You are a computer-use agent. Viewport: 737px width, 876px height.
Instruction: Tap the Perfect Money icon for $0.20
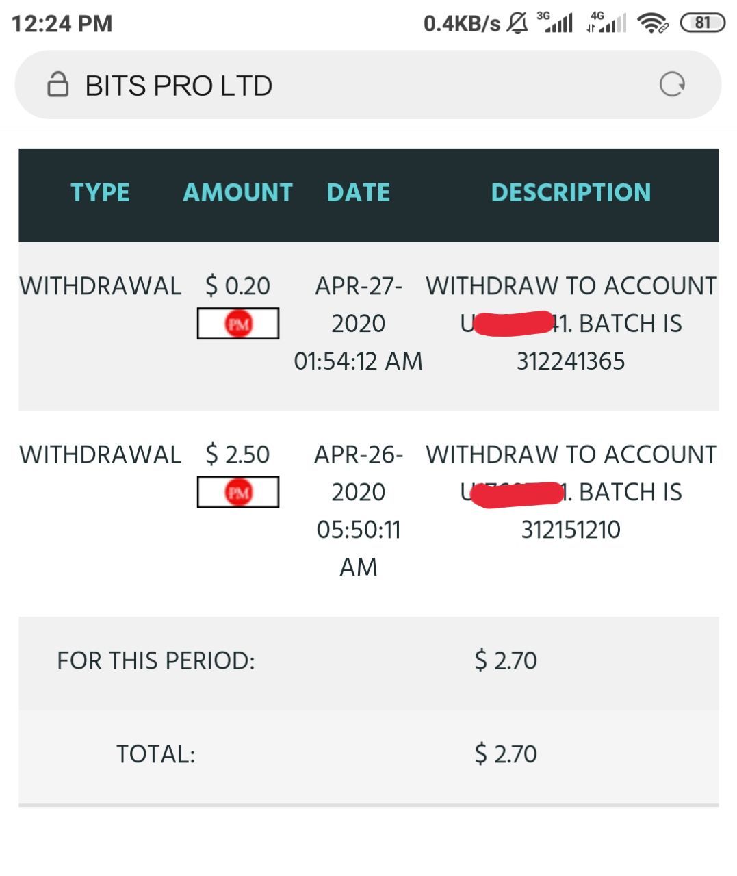[x=238, y=324]
